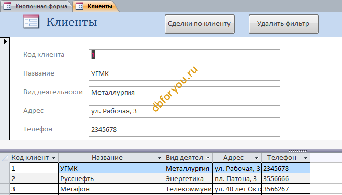The image size is (342, 195).
Task: Click the Телефон column header text
Action: coord(281,158)
